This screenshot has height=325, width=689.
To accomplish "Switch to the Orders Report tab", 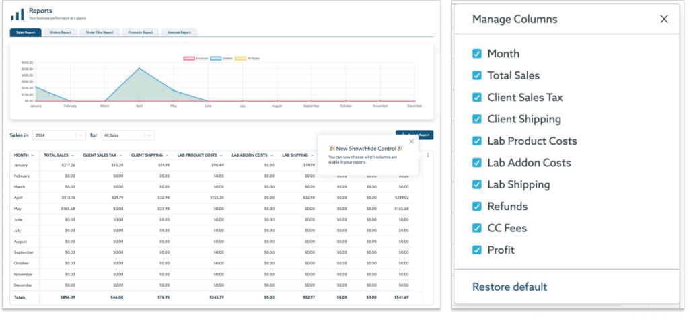I will pyautogui.click(x=61, y=32).
